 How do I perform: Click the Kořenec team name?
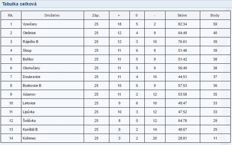tap(29, 138)
